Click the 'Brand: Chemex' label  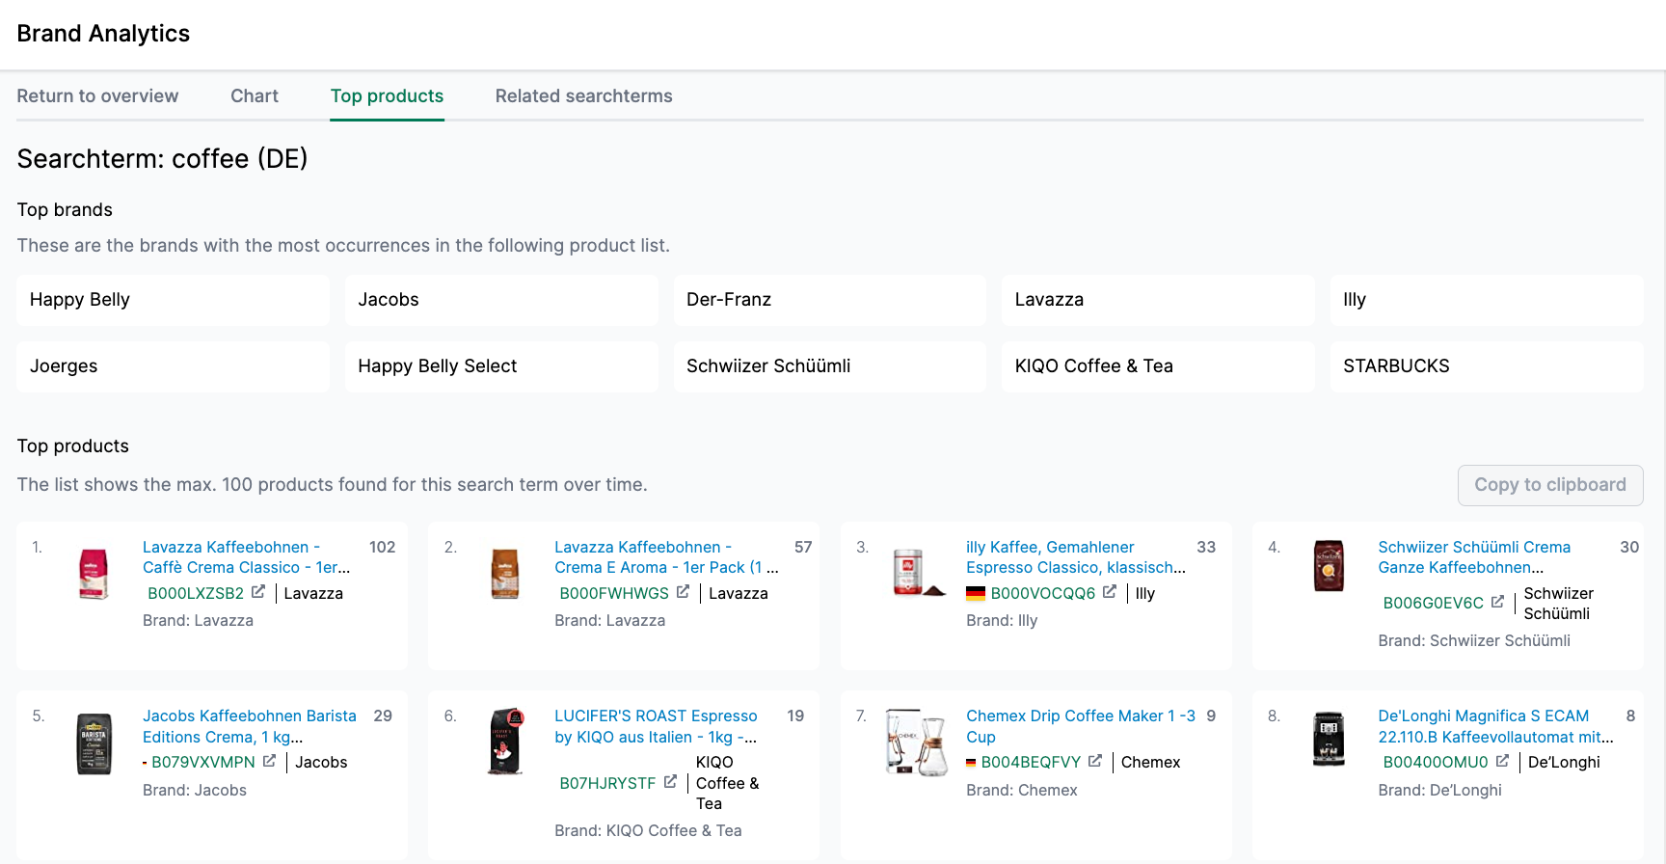point(1022,790)
